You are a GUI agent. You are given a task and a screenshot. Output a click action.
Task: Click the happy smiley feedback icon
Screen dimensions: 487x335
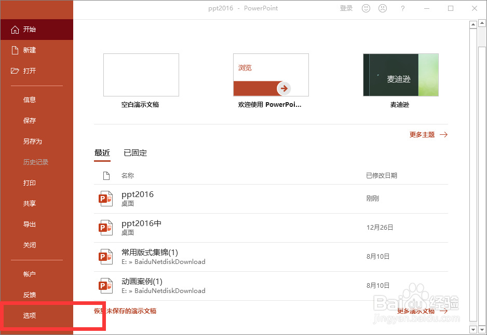[366, 8]
